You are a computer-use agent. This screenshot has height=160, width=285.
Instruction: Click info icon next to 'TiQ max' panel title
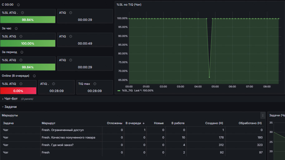(x=95, y=84)
